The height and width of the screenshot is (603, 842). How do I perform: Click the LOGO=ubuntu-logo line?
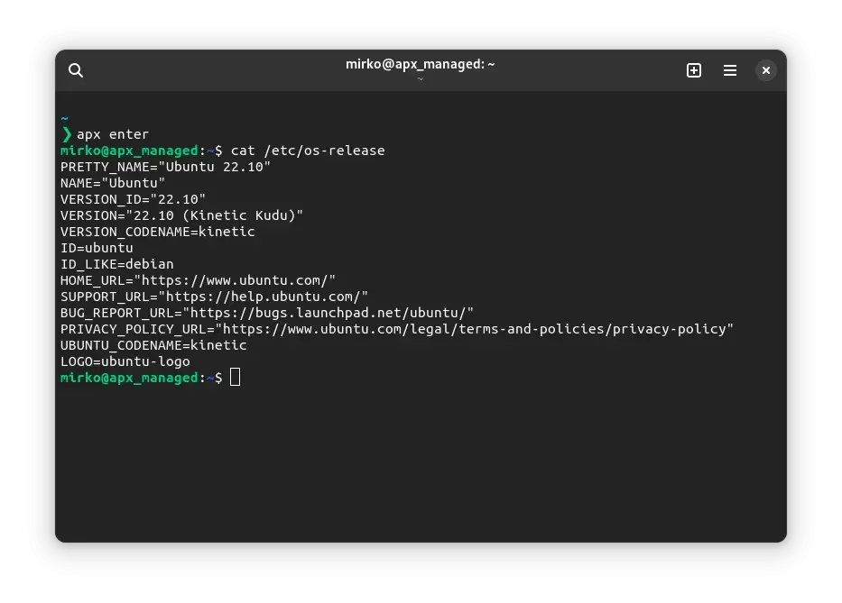[125, 361]
